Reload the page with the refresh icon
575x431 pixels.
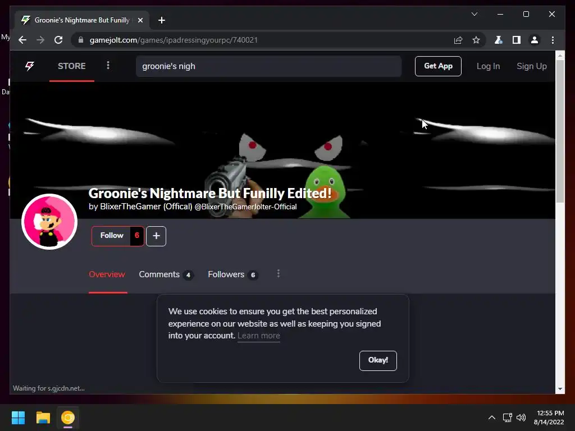pos(58,40)
